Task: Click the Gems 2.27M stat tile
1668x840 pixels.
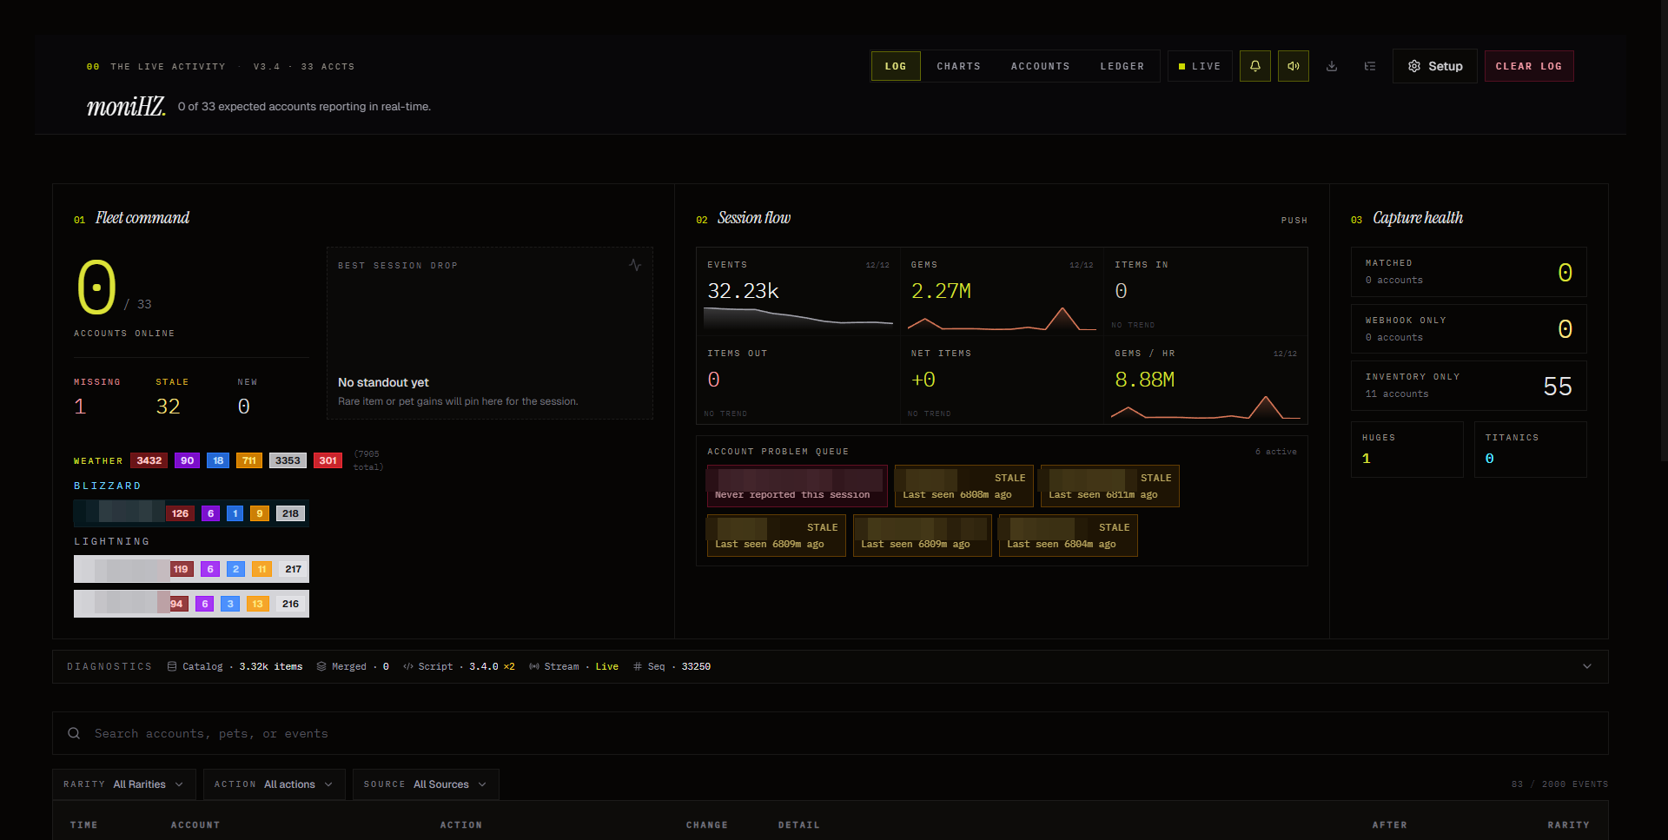Action: click(1002, 292)
